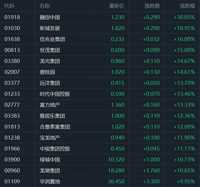Select stock code 03380
200x187 pixels.
point(12,61)
